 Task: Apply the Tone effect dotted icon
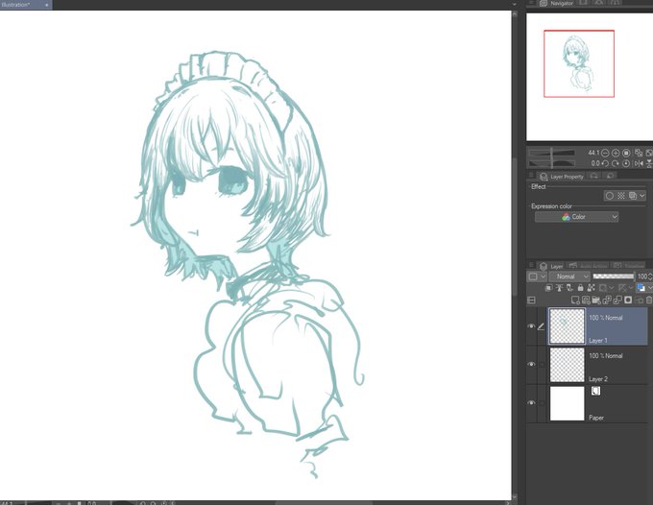coord(621,196)
